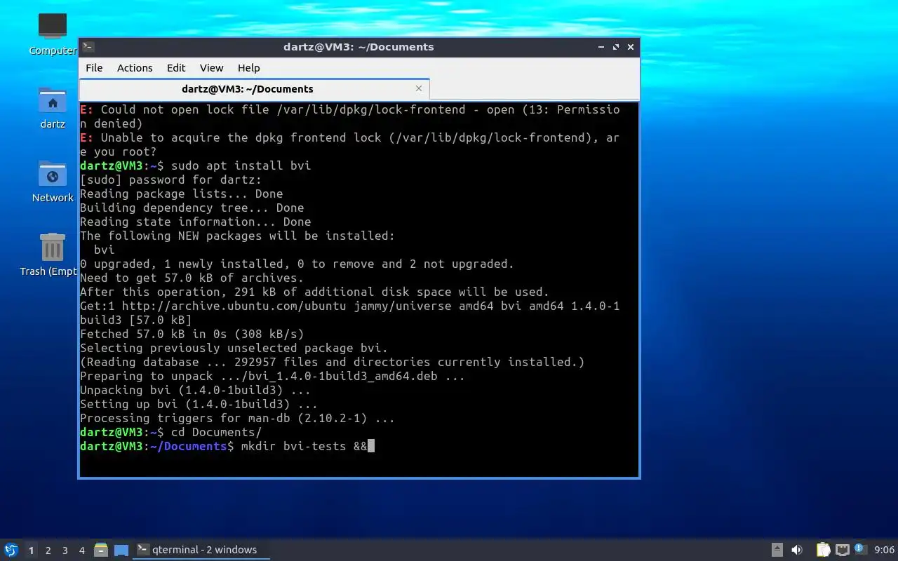Open the View menu
The width and height of the screenshot is (898, 561).
[x=211, y=68]
